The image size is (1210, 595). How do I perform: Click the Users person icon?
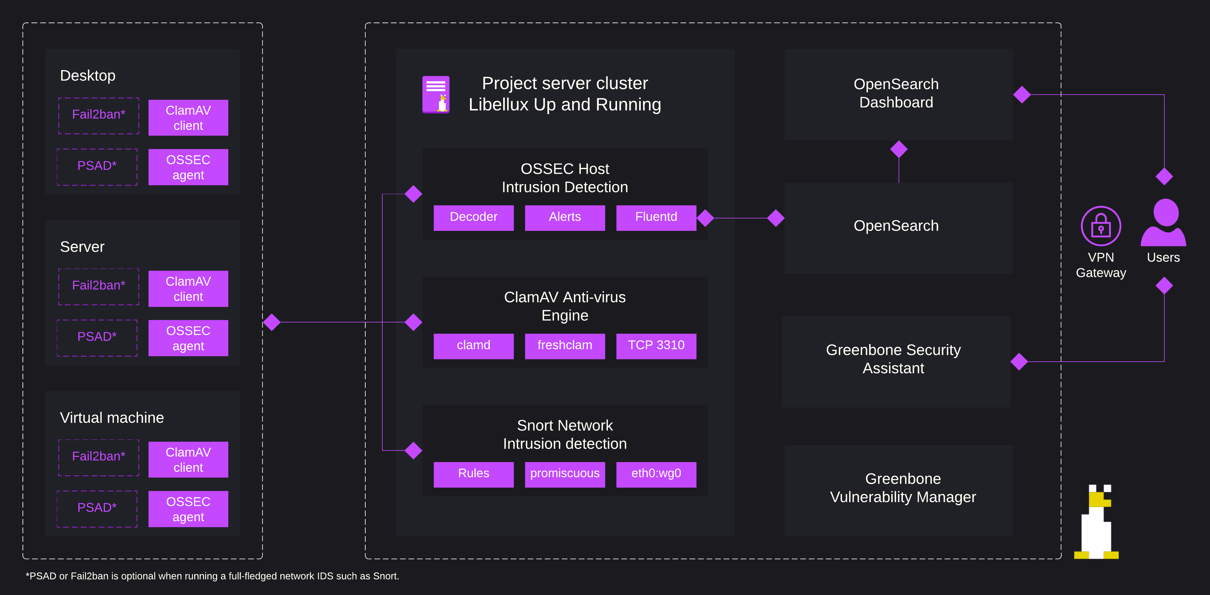1163,222
